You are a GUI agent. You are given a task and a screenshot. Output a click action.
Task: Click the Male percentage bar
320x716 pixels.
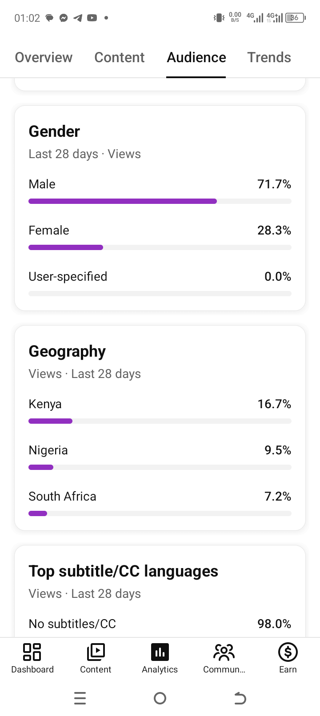pyautogui.click(x=160, y=201)
